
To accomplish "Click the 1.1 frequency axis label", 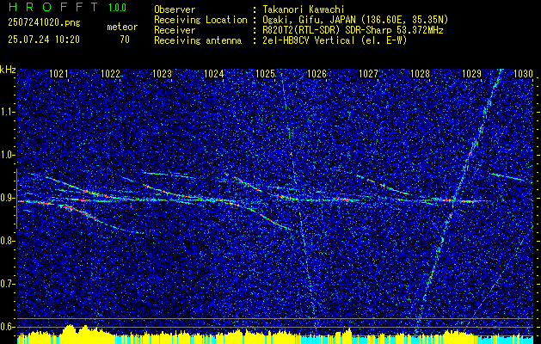I will click(x=7, y=112).
